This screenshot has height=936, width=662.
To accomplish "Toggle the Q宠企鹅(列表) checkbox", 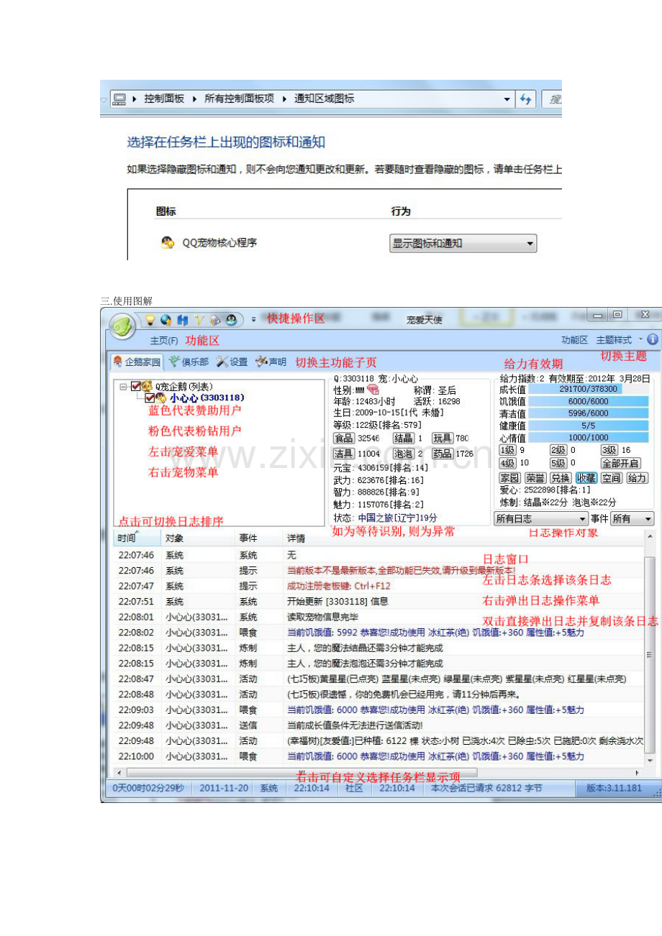I will (x=135, y=387).
